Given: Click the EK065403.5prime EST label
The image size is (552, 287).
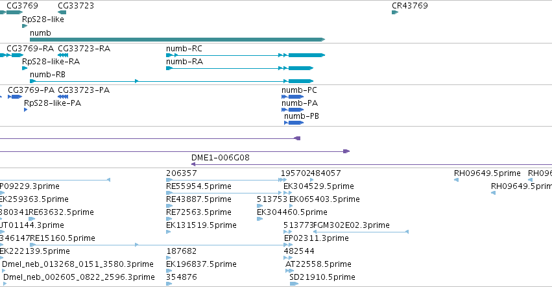Looking at the screenshot, I should coord(324,199).
